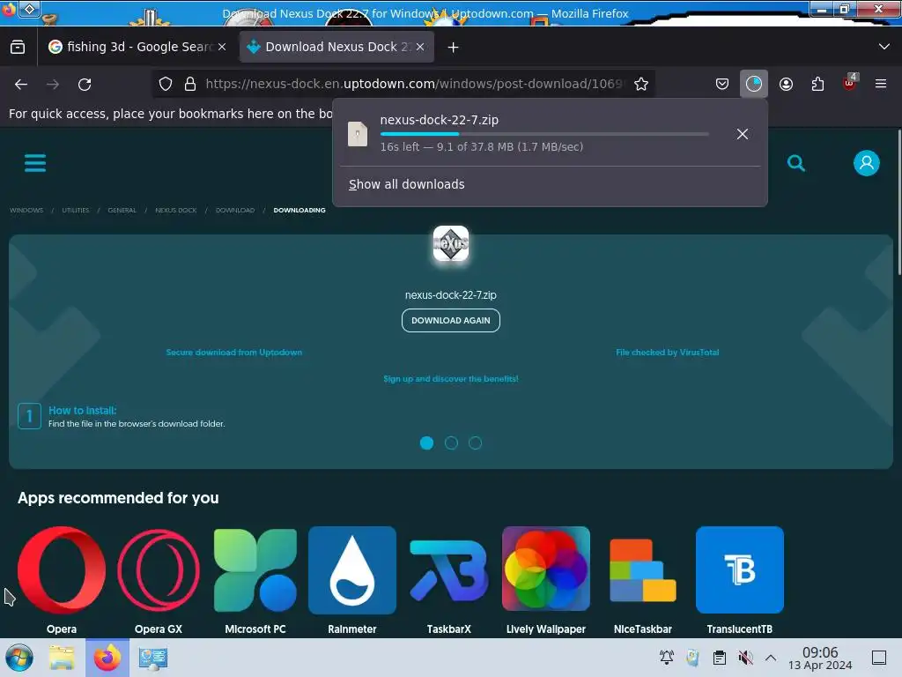Open UTILITIES breadcrumb link

[76, 210]
